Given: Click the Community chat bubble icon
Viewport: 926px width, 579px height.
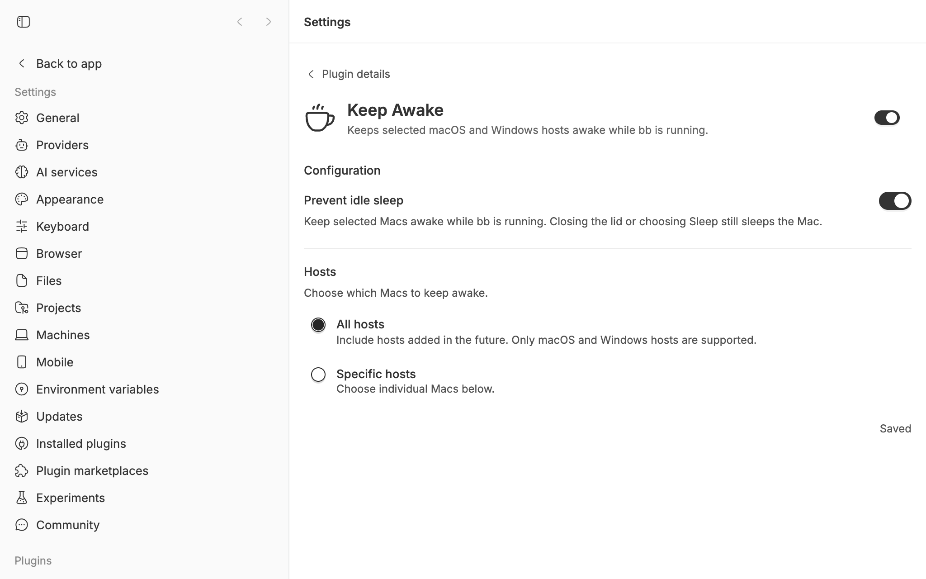Looking at the screenshot, I should pos(22,525).
